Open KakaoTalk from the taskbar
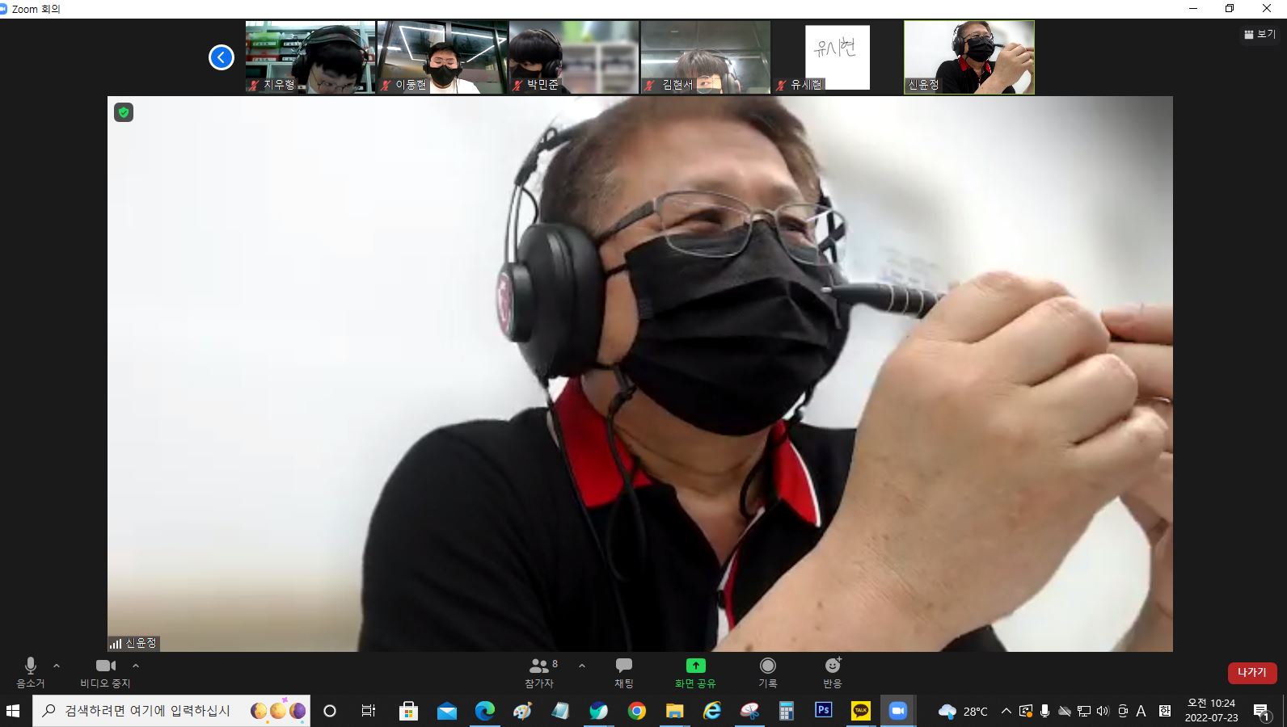This screenshot has height=727, width=1287. tap(860, 711)
